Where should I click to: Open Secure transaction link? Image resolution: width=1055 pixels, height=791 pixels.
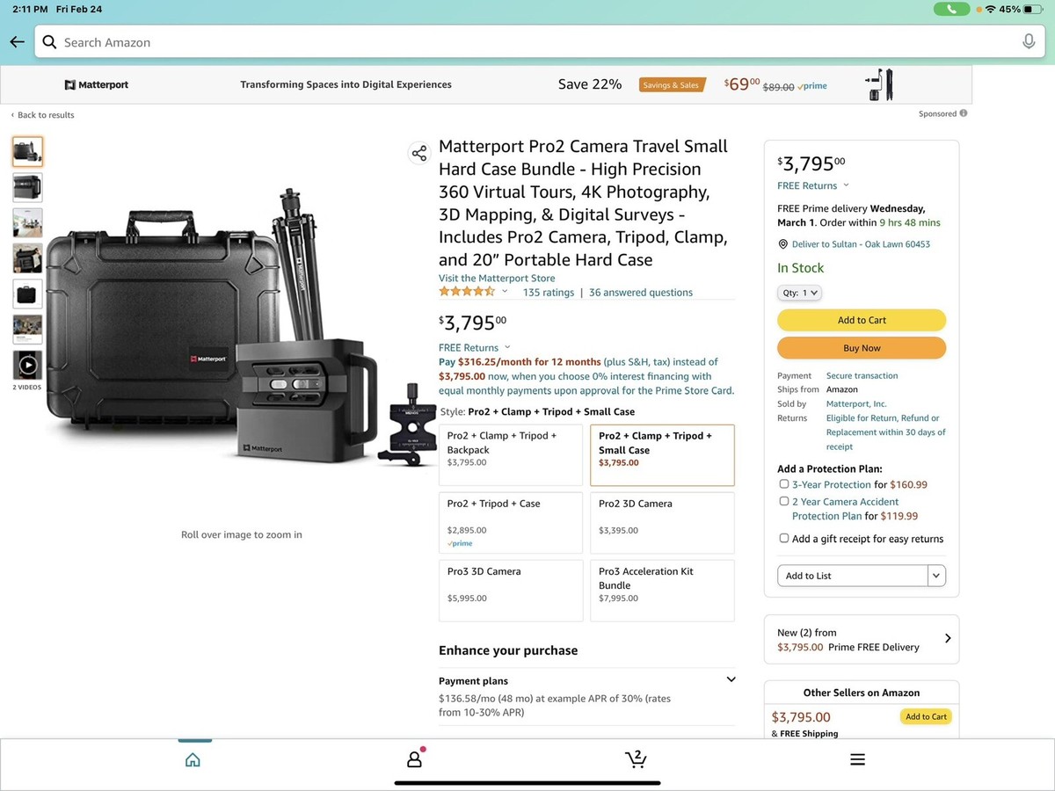pyautogui.click(x=862, y=375)
